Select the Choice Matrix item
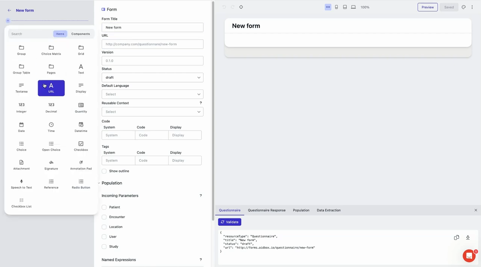Image resolution: width=481 pixels, height=267 pixels. [51, 50]
